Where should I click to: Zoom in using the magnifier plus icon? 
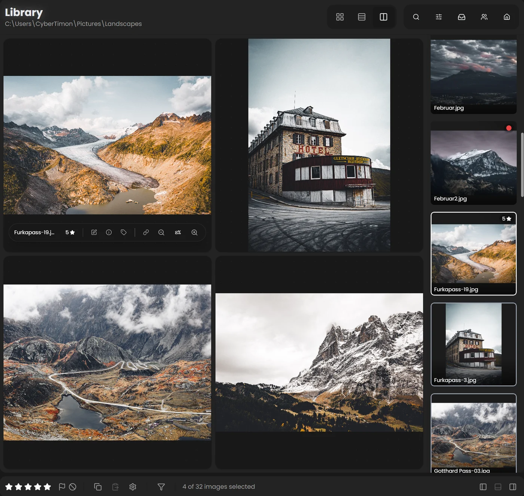[x=195, y=232]
